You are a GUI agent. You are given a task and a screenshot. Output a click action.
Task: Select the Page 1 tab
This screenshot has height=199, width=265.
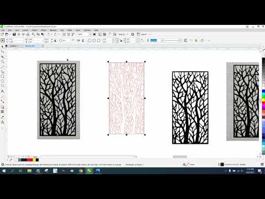click(35, 157)
